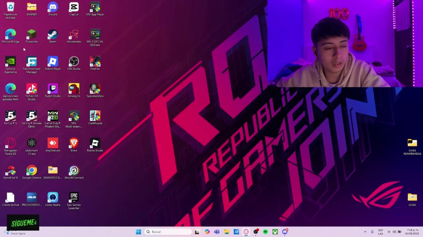The height and width of the screenshot is (237, 423).
Task: Select Call of Duty Modern Warfare shortcut
Action: click(53, 119)
